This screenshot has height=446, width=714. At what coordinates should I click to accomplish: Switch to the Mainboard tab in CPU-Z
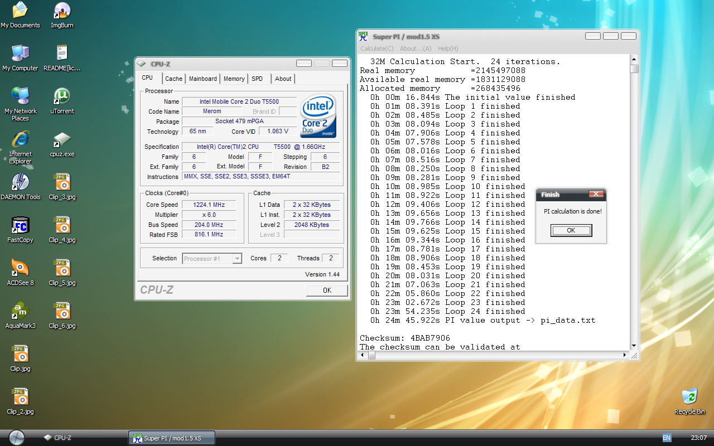pos(203,79)
